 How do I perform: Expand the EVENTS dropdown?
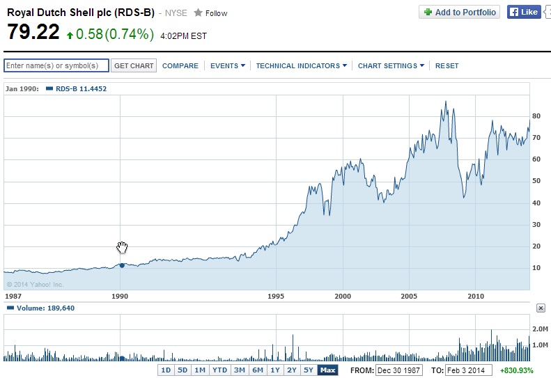coord(228,65)
